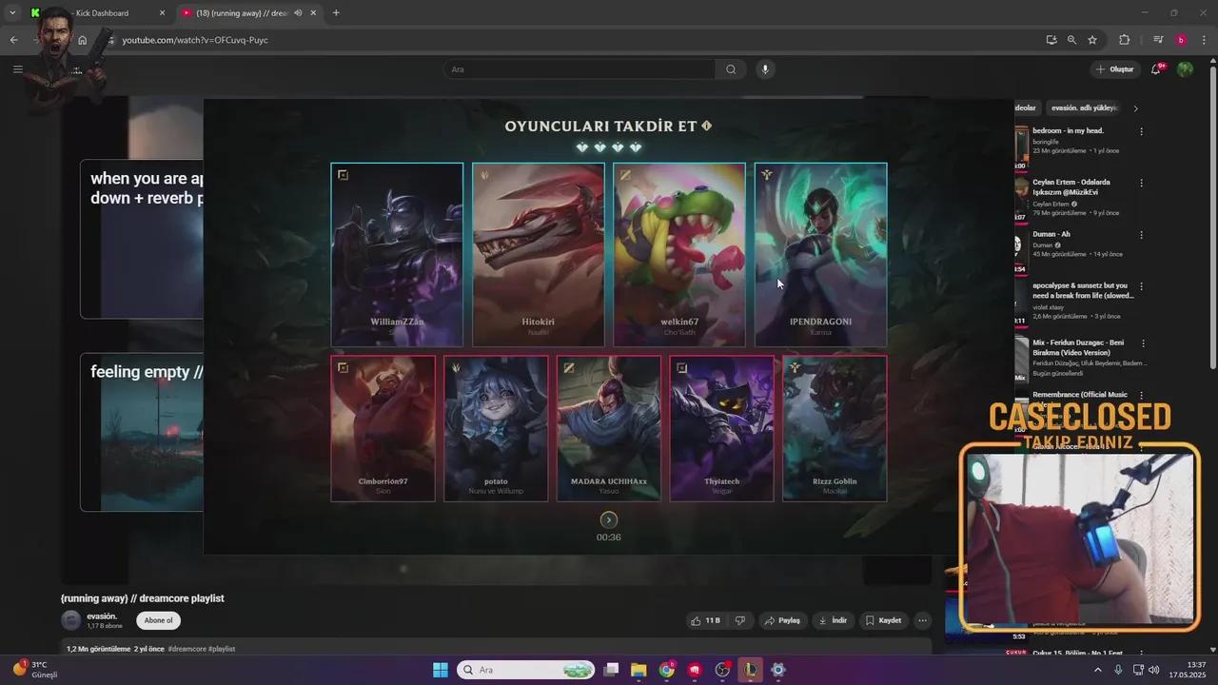Open the Windows Start menu
The height and width of the screenshot is (685, 1218).
point(441,670)
